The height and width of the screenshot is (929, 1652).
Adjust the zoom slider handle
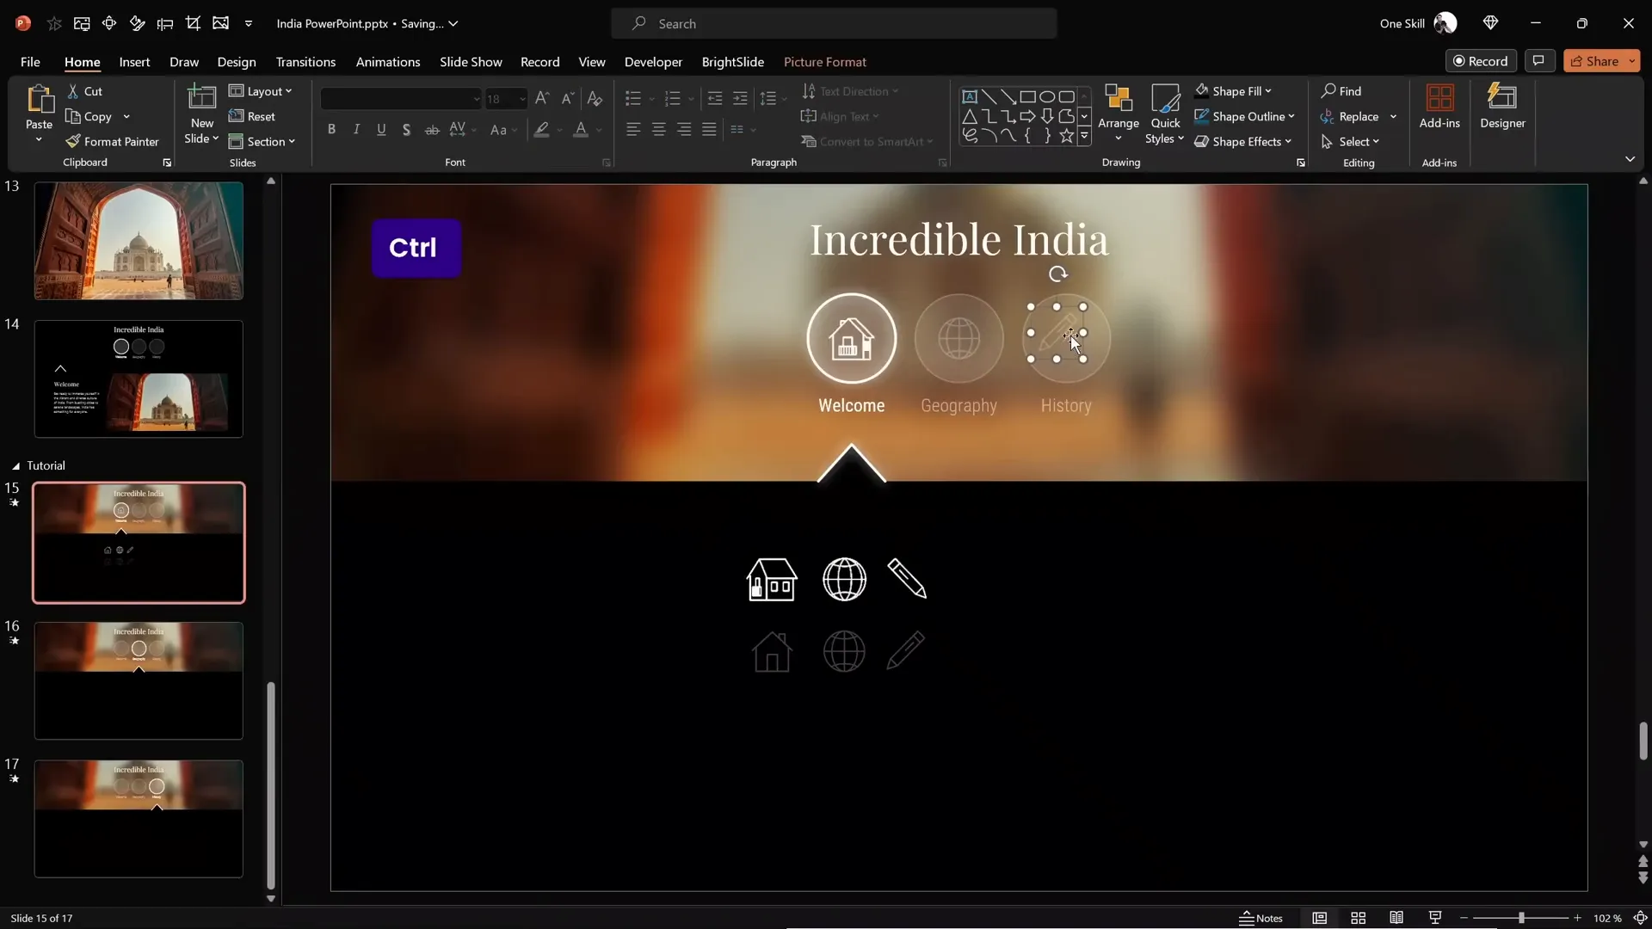(x=1521, y=918)
